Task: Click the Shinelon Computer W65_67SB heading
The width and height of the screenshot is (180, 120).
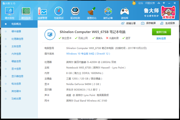Action: [92, 32]
